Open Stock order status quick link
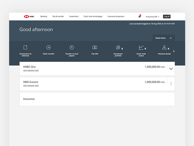The height and width of the screenshot is (146, 194). click(x=141, y=51)
